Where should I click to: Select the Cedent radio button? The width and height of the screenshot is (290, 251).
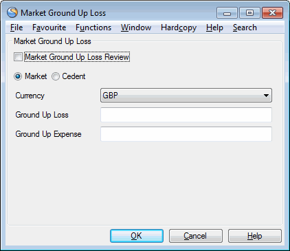[56, 76]
